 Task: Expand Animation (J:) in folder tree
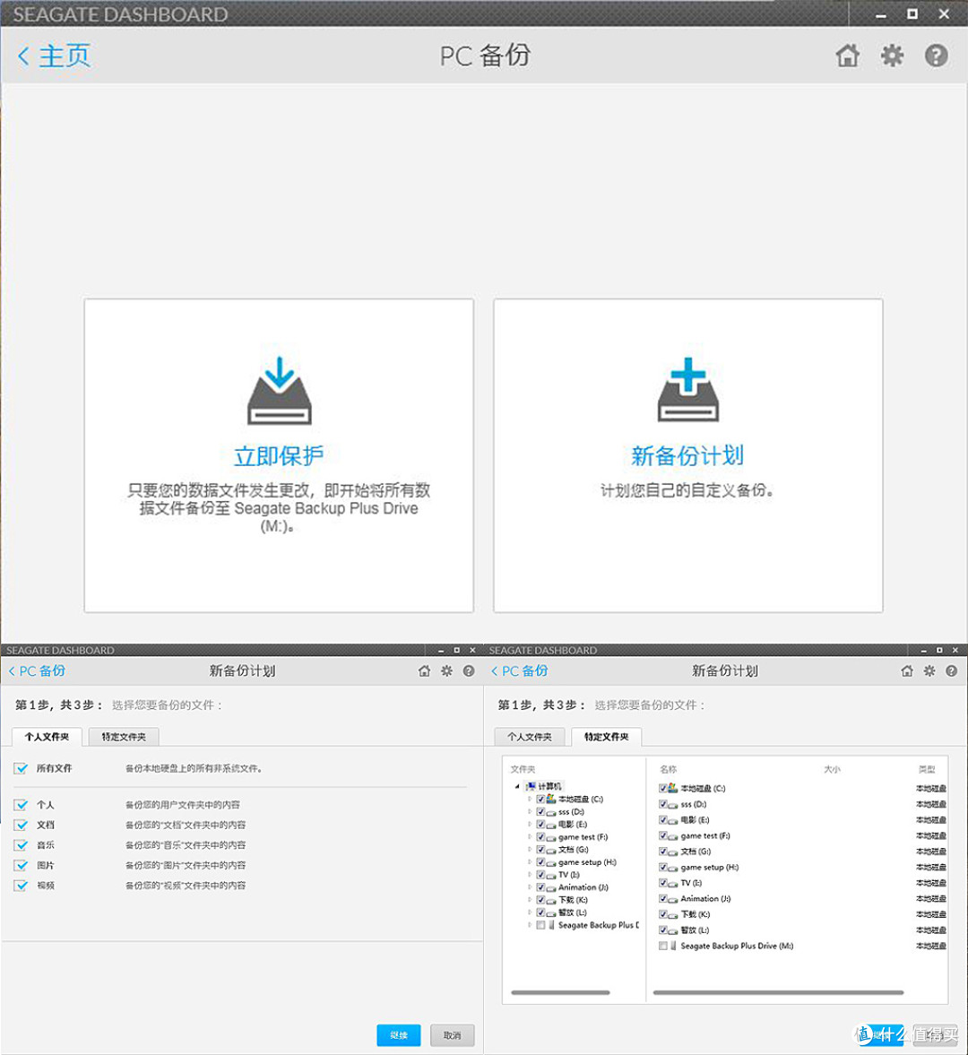530,887
